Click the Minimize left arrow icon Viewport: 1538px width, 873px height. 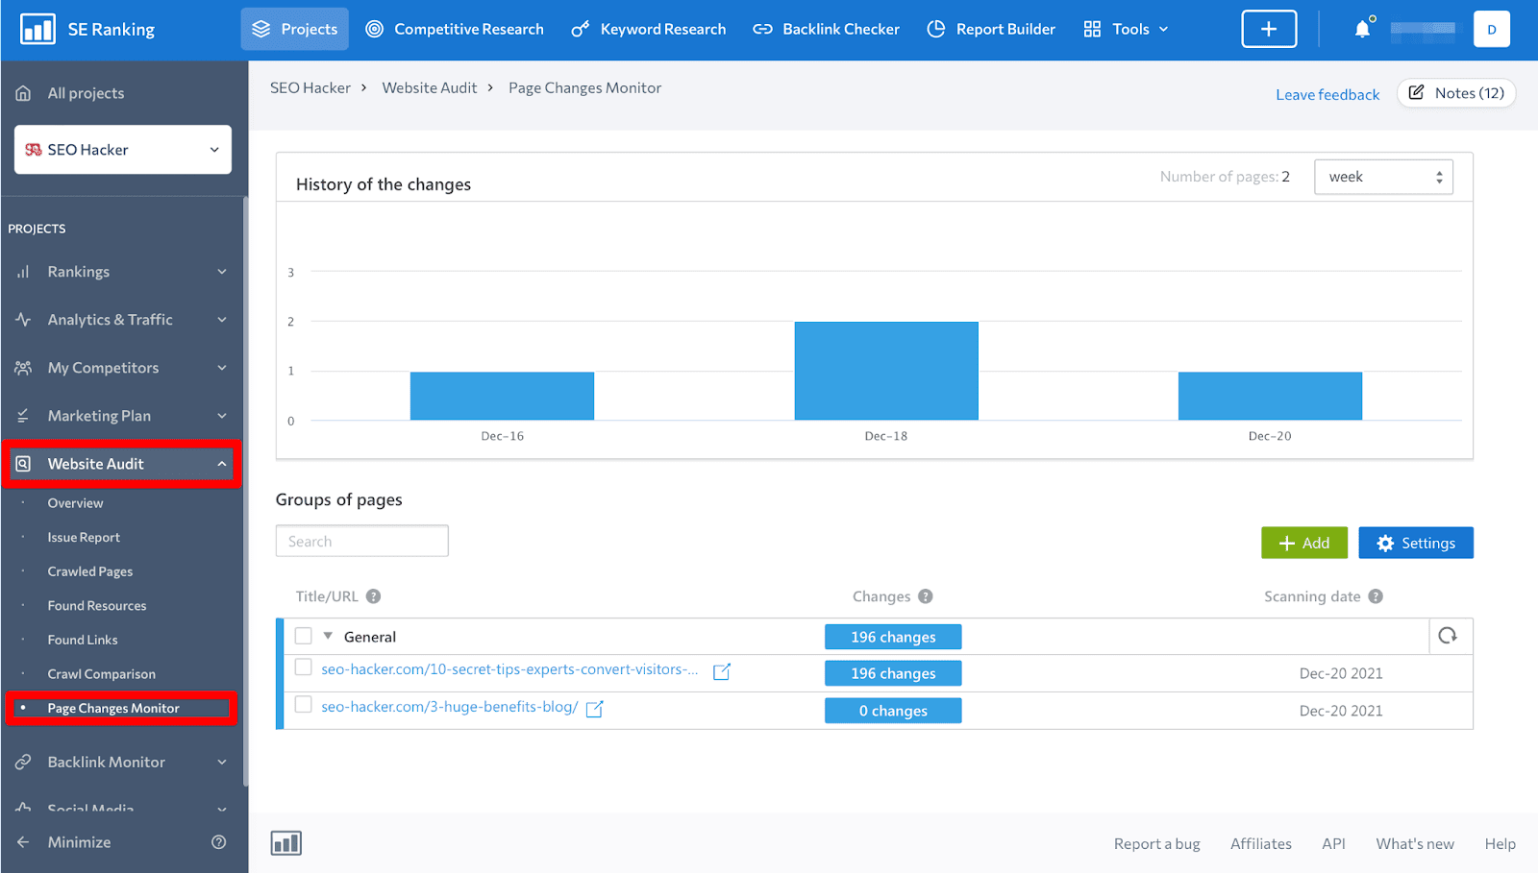(23, 842)
